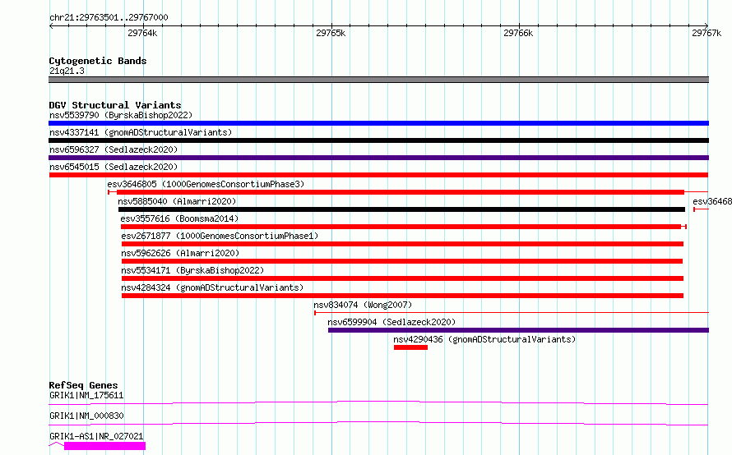Screen dimensions: 732x455
Task: Click the esv3646805 red variant bar
Action: coord(400,192)
